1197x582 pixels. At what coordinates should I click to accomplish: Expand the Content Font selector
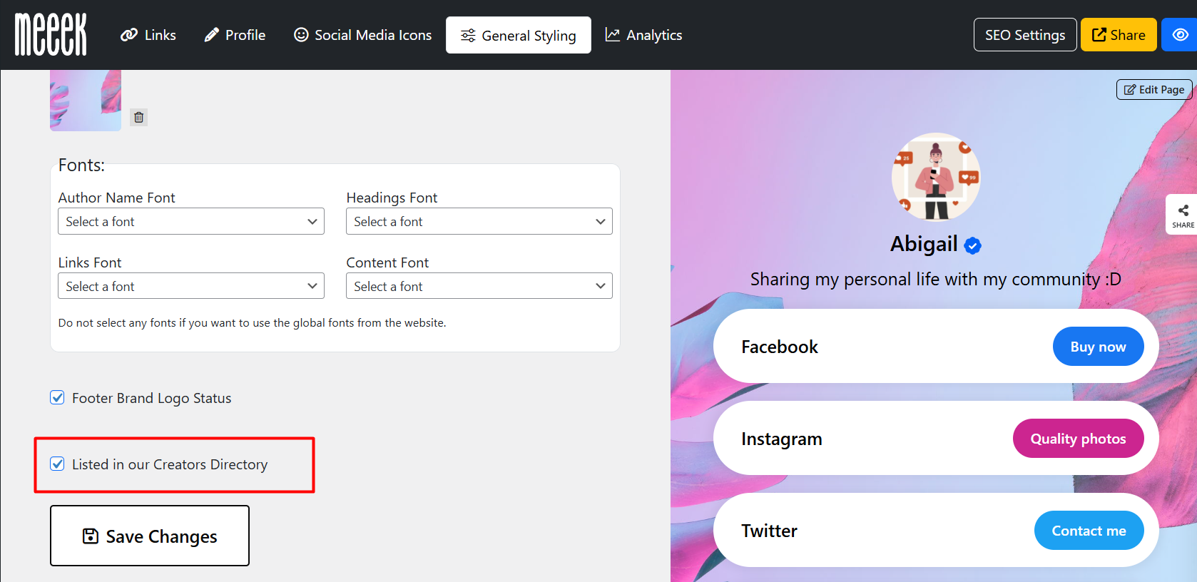pyautogui.click(x=479, y=287)
